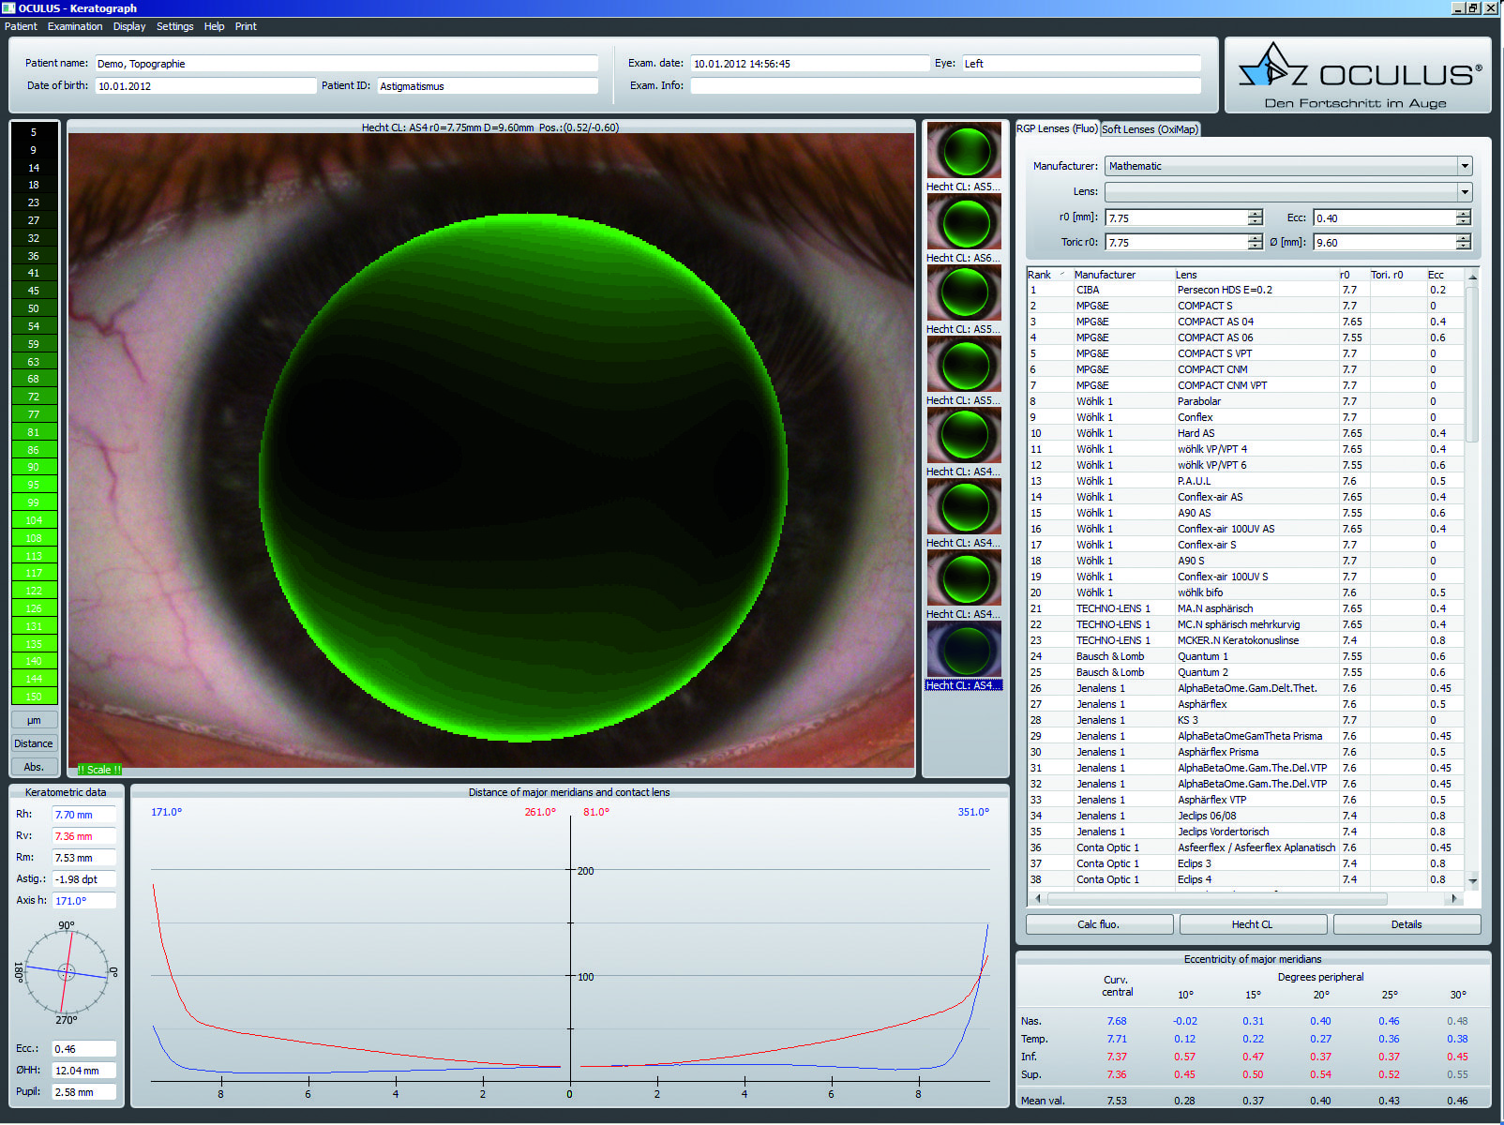
Task: Switch to RGP Lenses (Fluo) tab
Action: coord(1057,128)
